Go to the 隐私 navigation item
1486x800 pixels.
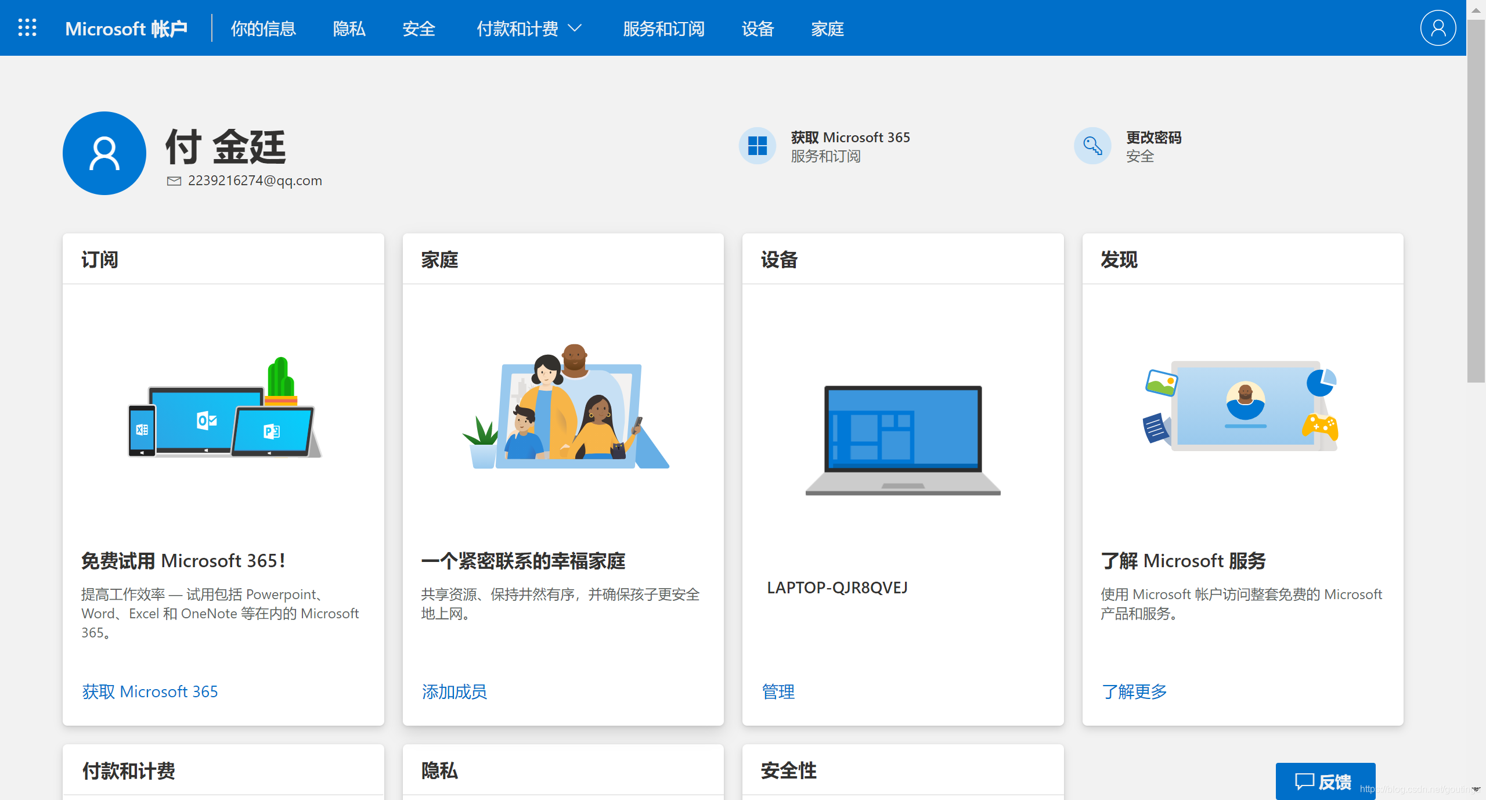[349, 28]
